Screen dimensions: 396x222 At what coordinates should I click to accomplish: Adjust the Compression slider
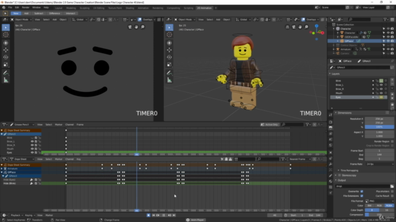pos(379,215)
